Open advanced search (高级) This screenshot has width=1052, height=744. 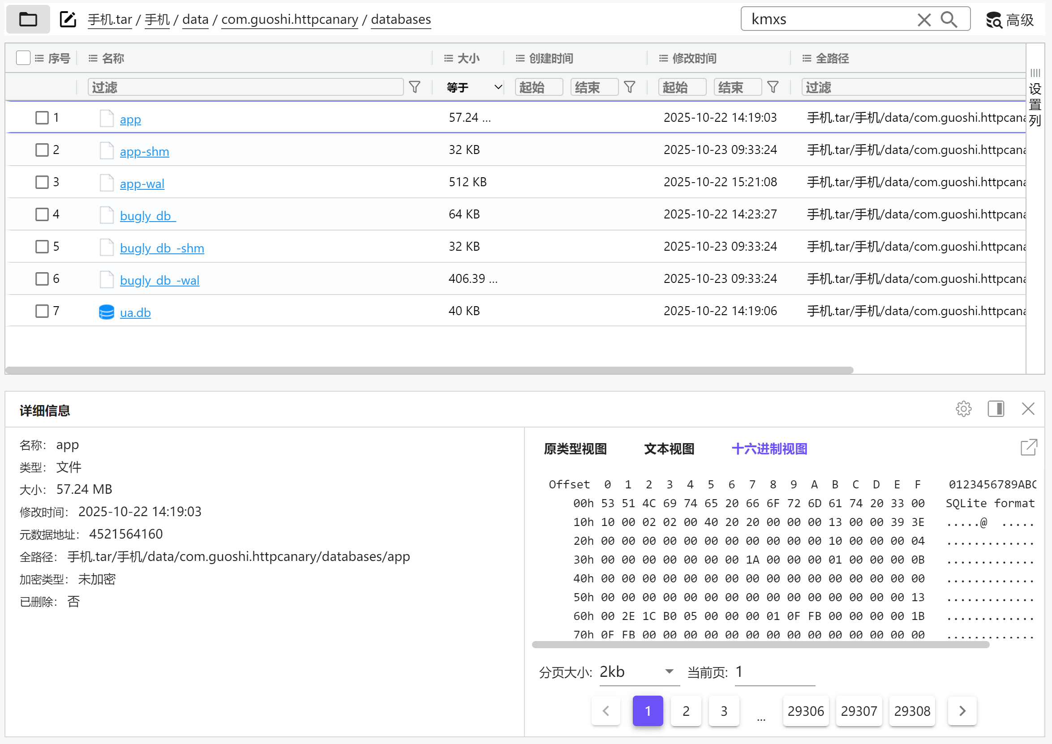pos(1010,20)
